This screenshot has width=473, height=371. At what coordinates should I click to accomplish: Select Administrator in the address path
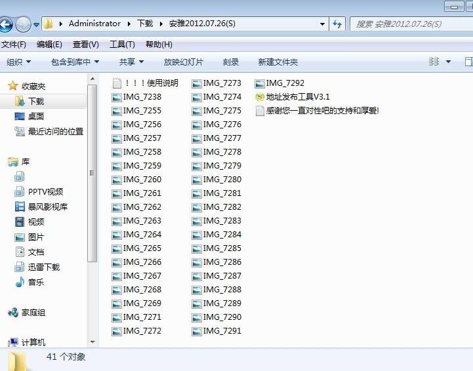click(x=94, y=24)
